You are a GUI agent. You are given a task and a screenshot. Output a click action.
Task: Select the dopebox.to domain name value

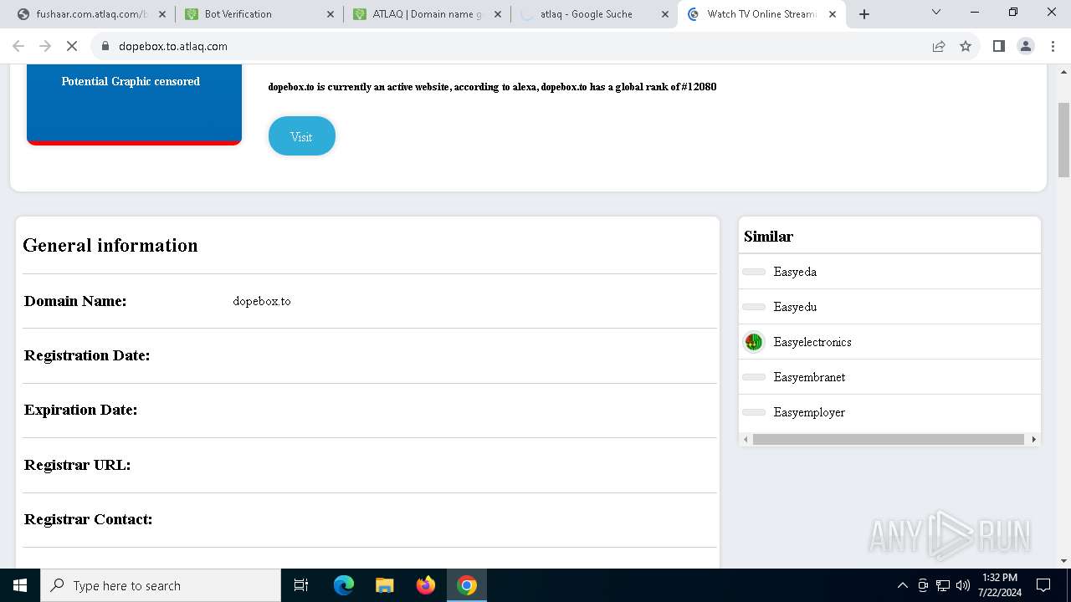(x=262, y=301)
